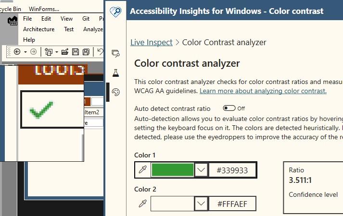Click the Save icon in Visual Studio
The width and height of the screenshot is (343, 216).
click(x=76, y=52)
